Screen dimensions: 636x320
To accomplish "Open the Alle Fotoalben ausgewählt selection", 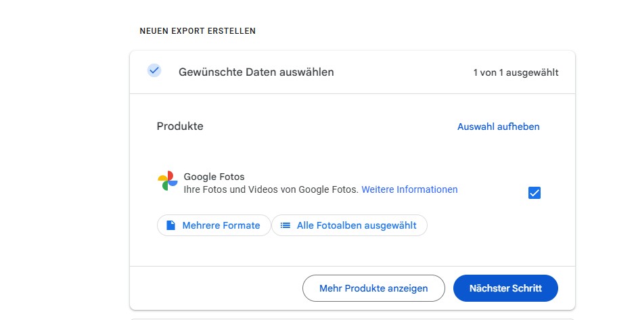I will [349, 225].
